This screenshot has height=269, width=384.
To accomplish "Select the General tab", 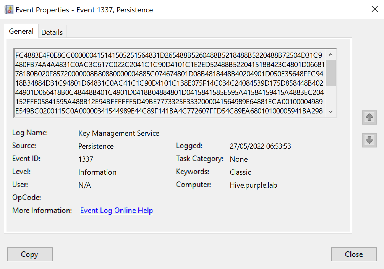I will pos(21,31).
